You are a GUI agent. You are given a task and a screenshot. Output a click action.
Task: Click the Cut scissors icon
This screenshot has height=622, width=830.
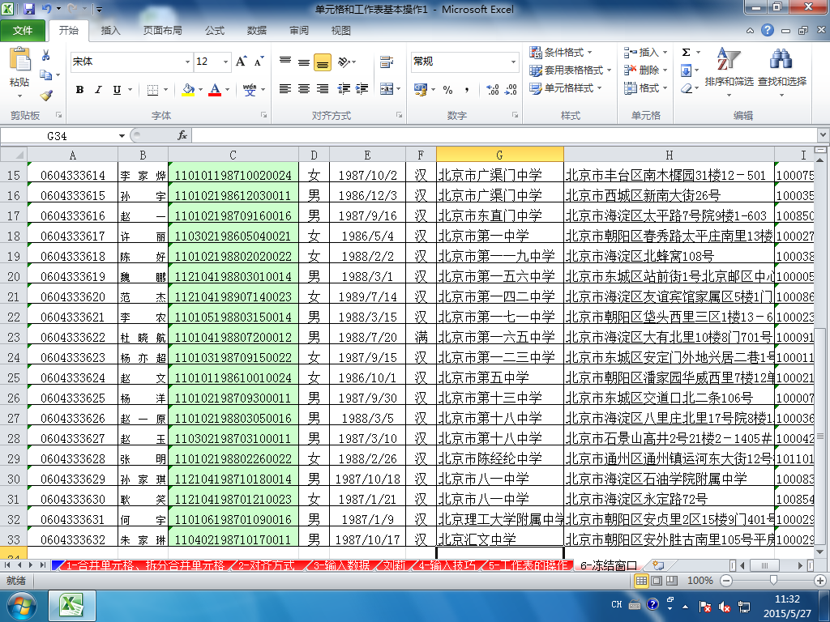pyautogui.click(x=46, y=55)
